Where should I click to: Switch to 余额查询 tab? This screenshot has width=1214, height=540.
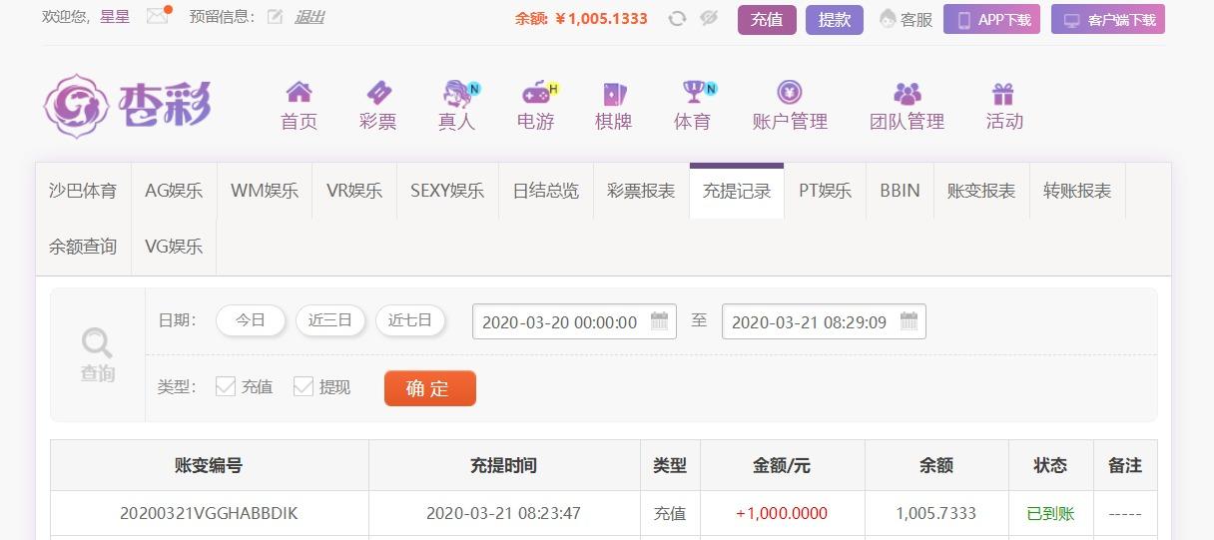click(x=83, y=247)
